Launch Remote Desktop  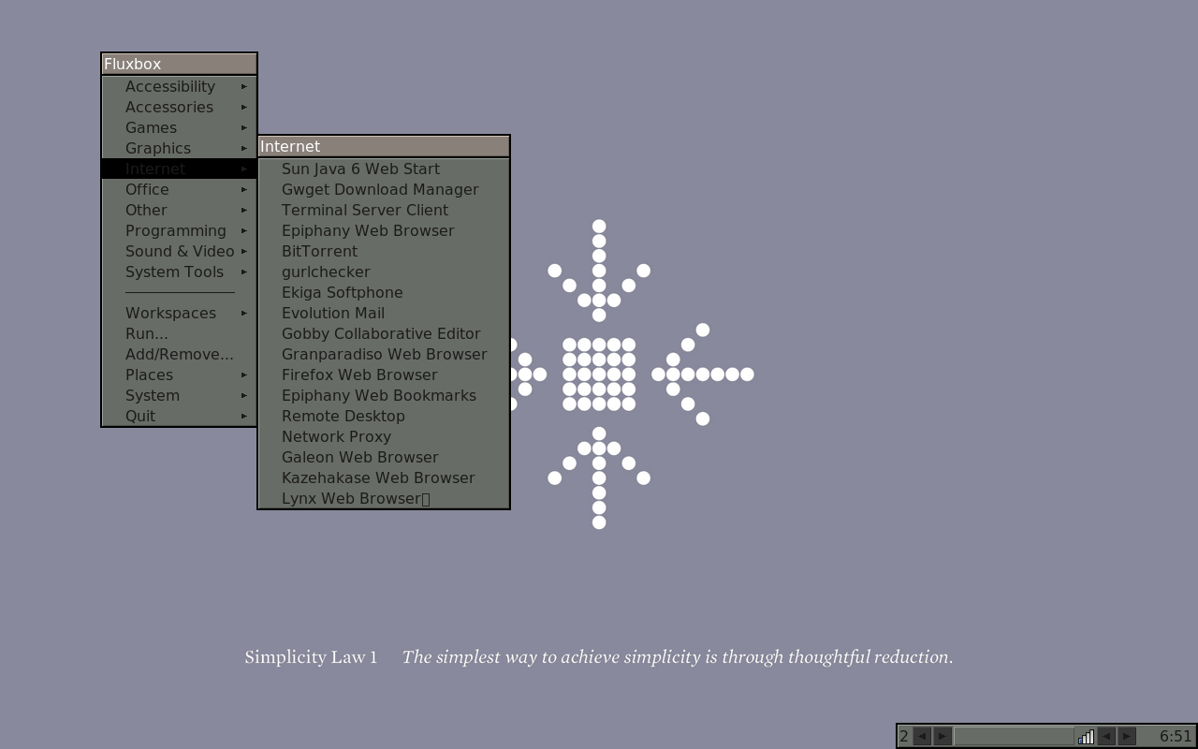[x=384, y=416]
